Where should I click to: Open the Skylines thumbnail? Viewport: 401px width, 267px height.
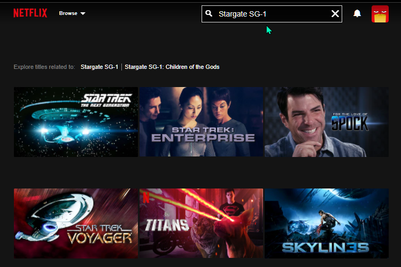pos(327,223)
